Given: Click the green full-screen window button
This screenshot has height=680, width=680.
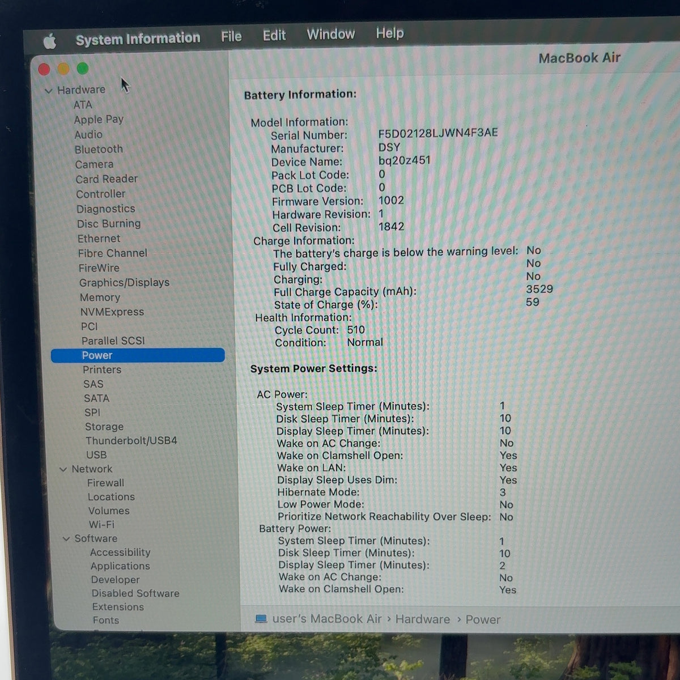Looking at the screenshot, I should tap(83, 69).
